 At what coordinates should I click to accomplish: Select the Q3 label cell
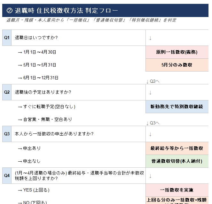pos(7,134)
